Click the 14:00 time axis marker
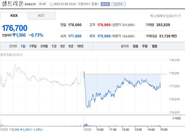 pyautogui.click(x=151, y=130)
